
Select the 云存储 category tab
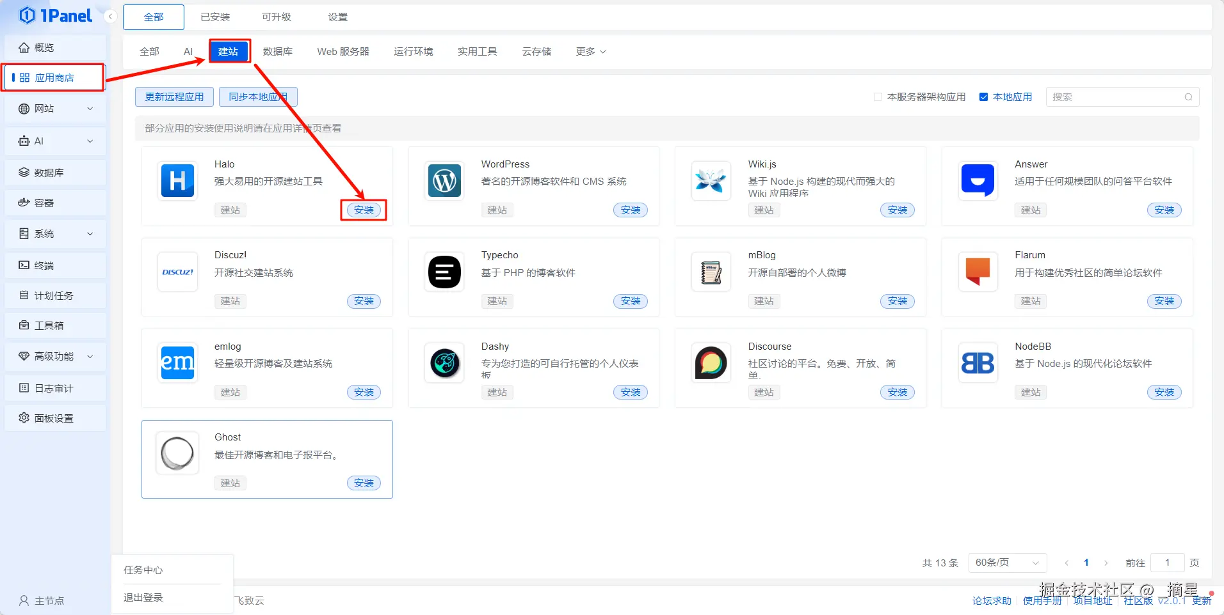coord(536,51)
